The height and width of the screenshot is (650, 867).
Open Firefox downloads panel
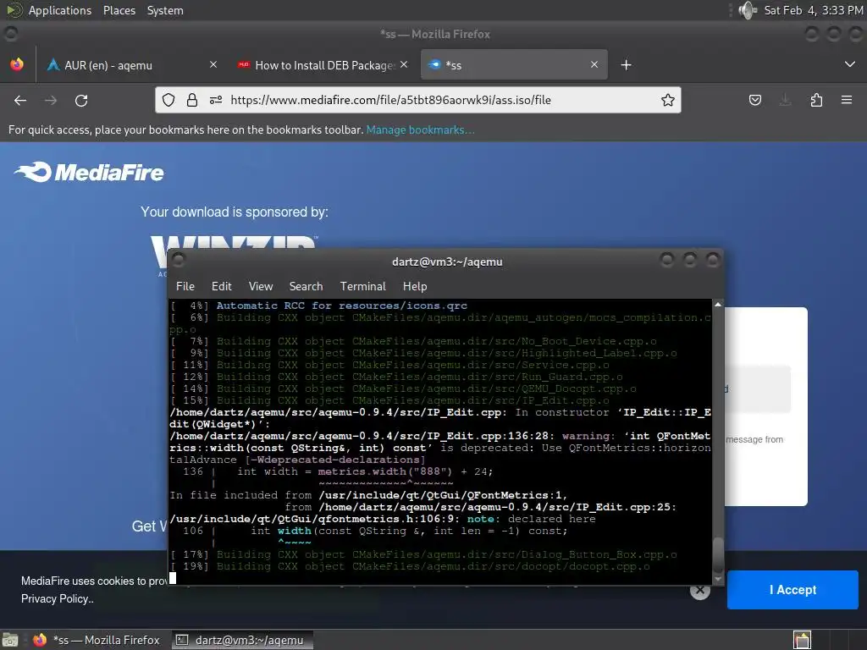click(x=785, y=100)
